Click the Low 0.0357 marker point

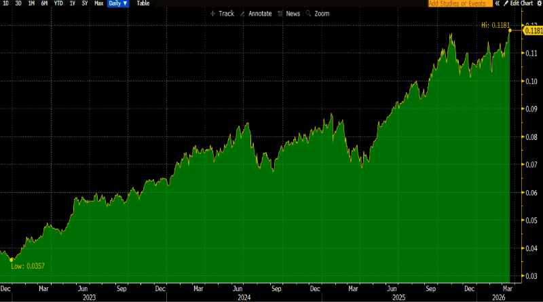(11, 259)
